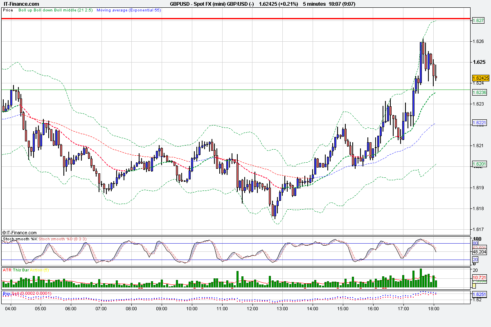The image size is (491, 327).
Task: Click the 09:00 time axis label
Action: coord(162,308)
